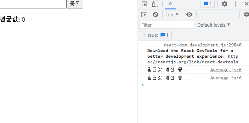Create a live expression with the eye icon
This screenshot has height=123, width=249.
click(x=189, y=14)
